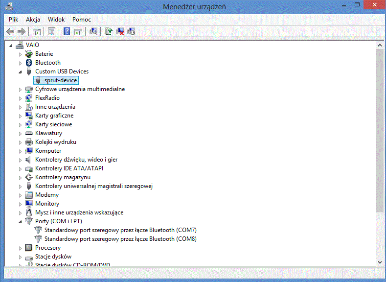Collapse the Custom USB Devices category
The height and width of the screenshot is (282, 386).
[x=21, y=71]
